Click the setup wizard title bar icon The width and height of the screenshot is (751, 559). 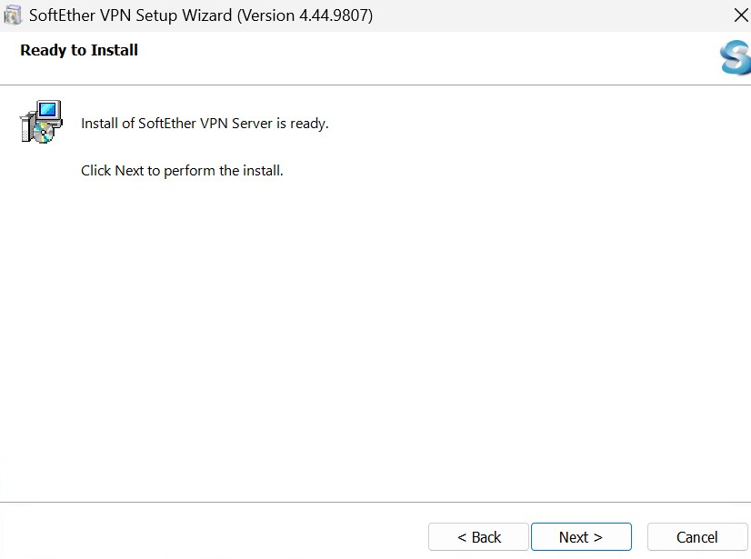click(x=13, y=15)
